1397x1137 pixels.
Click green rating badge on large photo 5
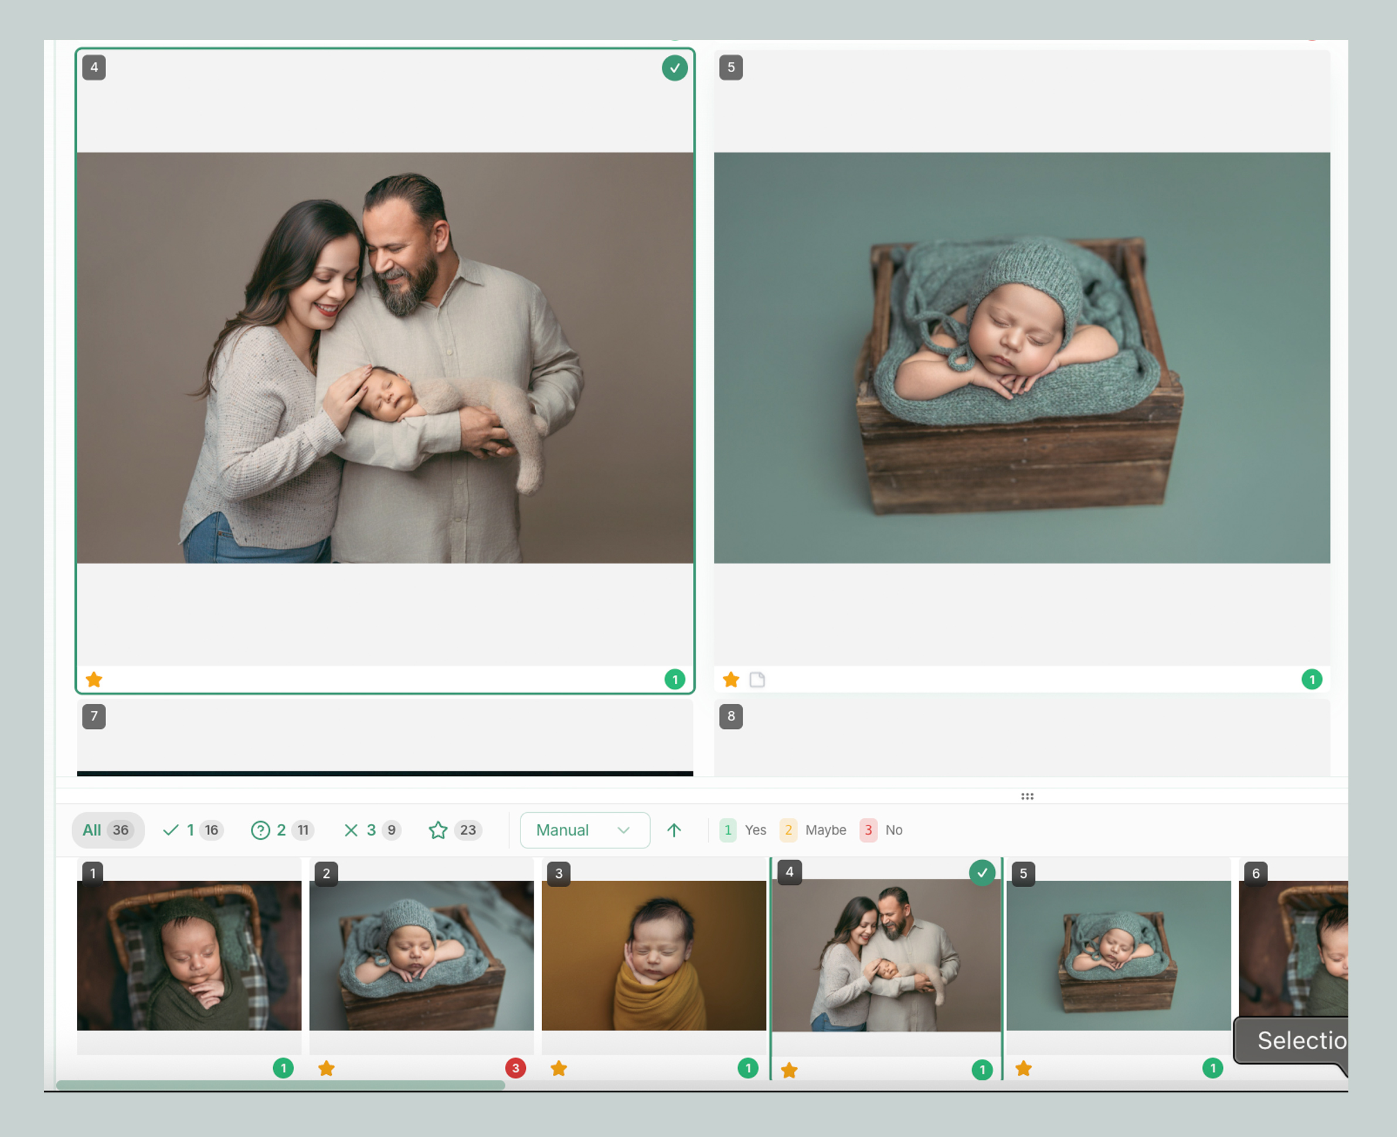(1311, 680)
